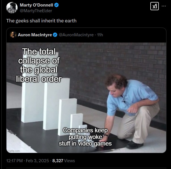Viewport: 171px width, 169px height.
Task: Open Grok explain-this-post icon
Action: click(154, 6)
